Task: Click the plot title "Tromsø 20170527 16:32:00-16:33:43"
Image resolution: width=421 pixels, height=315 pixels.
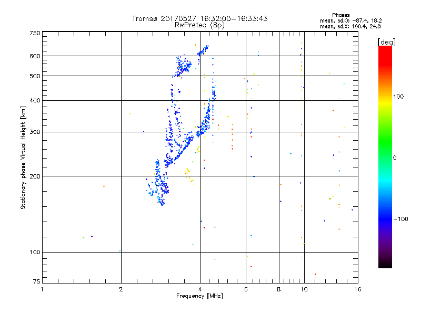Action: pos(199,18)
